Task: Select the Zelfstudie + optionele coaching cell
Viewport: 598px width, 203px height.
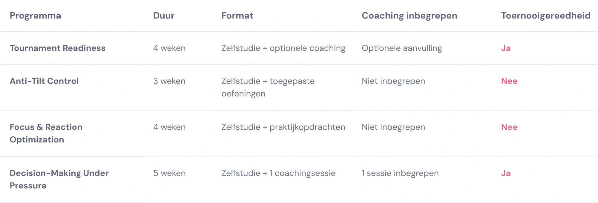Action: 283,48
